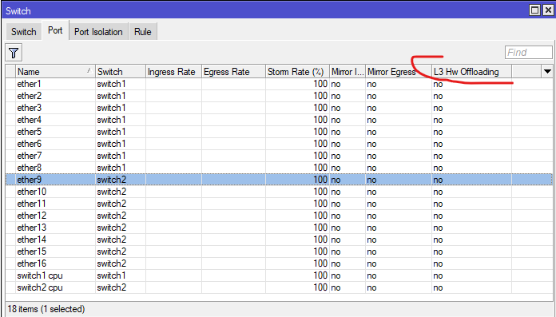
Task: Sort by Mirror Egress column header
Action: (x=398, y=72)
